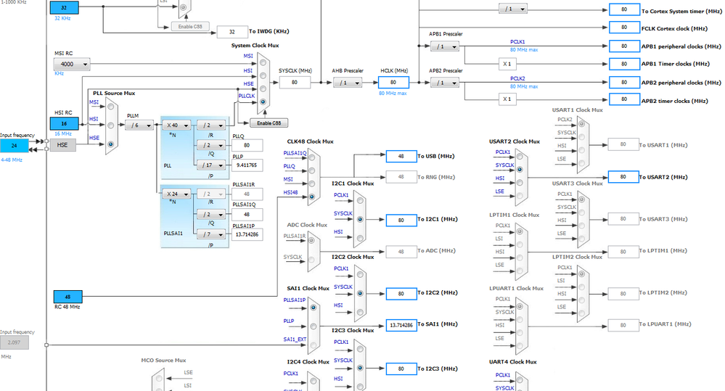Open the PLLSAI1 /7 P divider dropdown
This screenshot has height=391, width=725.
tap(211, 234)
